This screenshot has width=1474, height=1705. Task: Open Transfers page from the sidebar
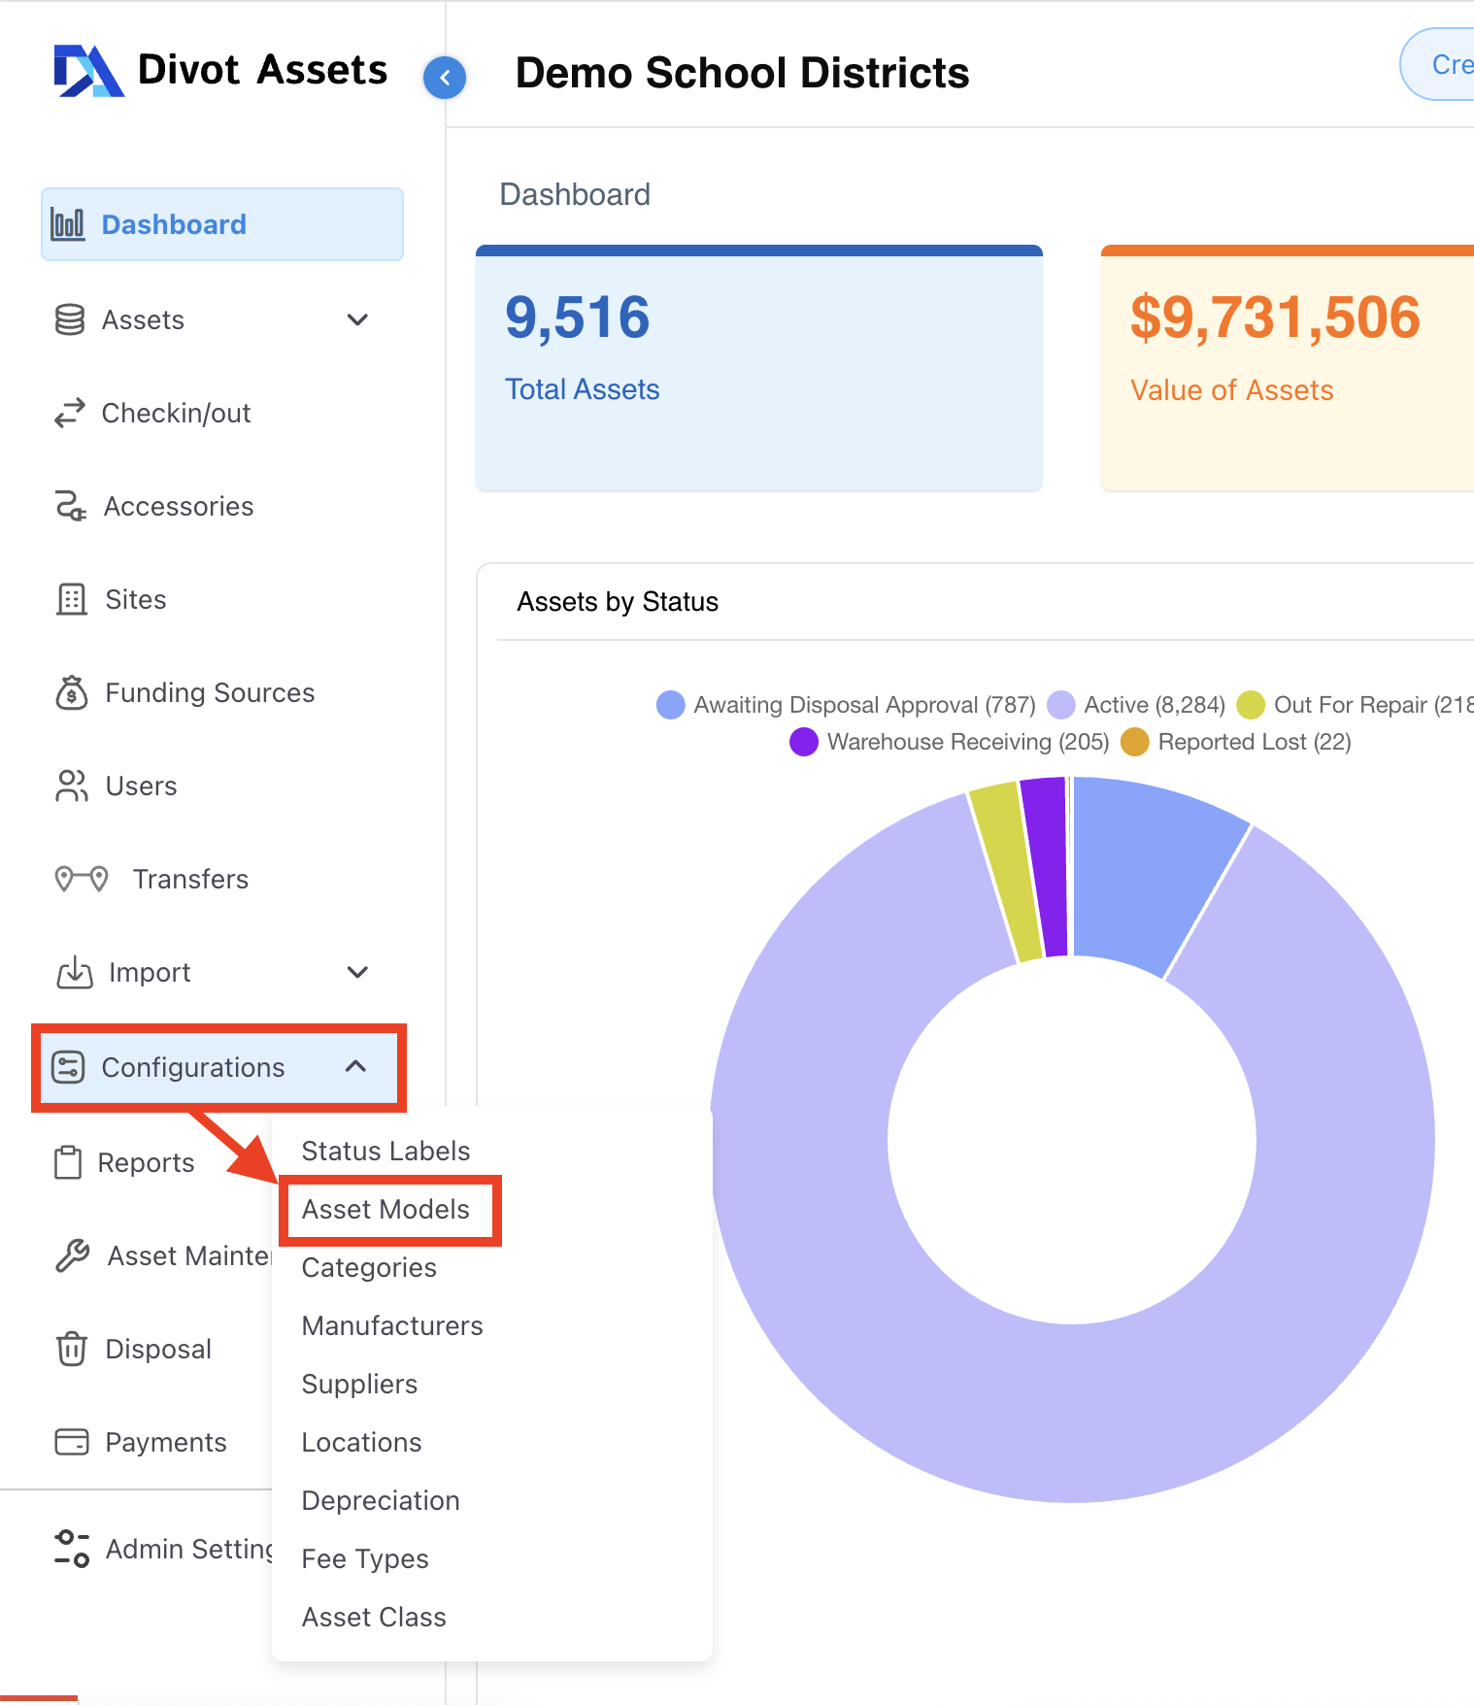(190, 880)
